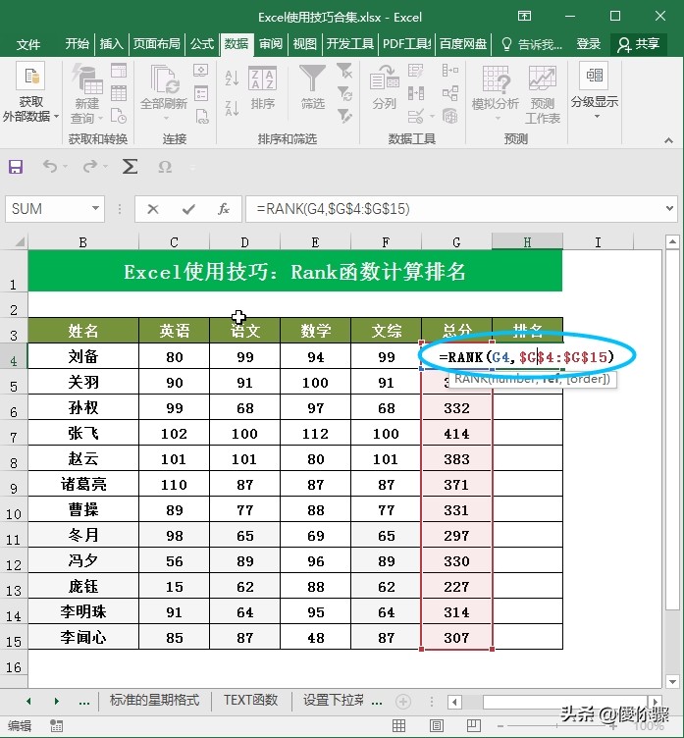The height and width of the screenshot is (738, 684).
Task: Open the Insert tab
Action: [x=112, y=44]
